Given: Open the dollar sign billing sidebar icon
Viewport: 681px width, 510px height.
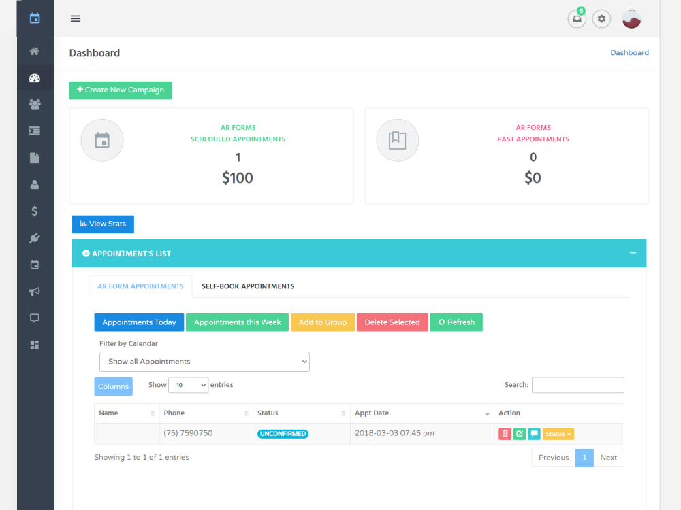Looking at the screenshot, I should tap(35, 211).
